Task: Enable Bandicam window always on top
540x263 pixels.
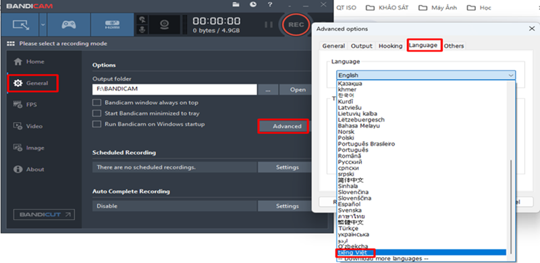Action: click(x=97, y=103)
